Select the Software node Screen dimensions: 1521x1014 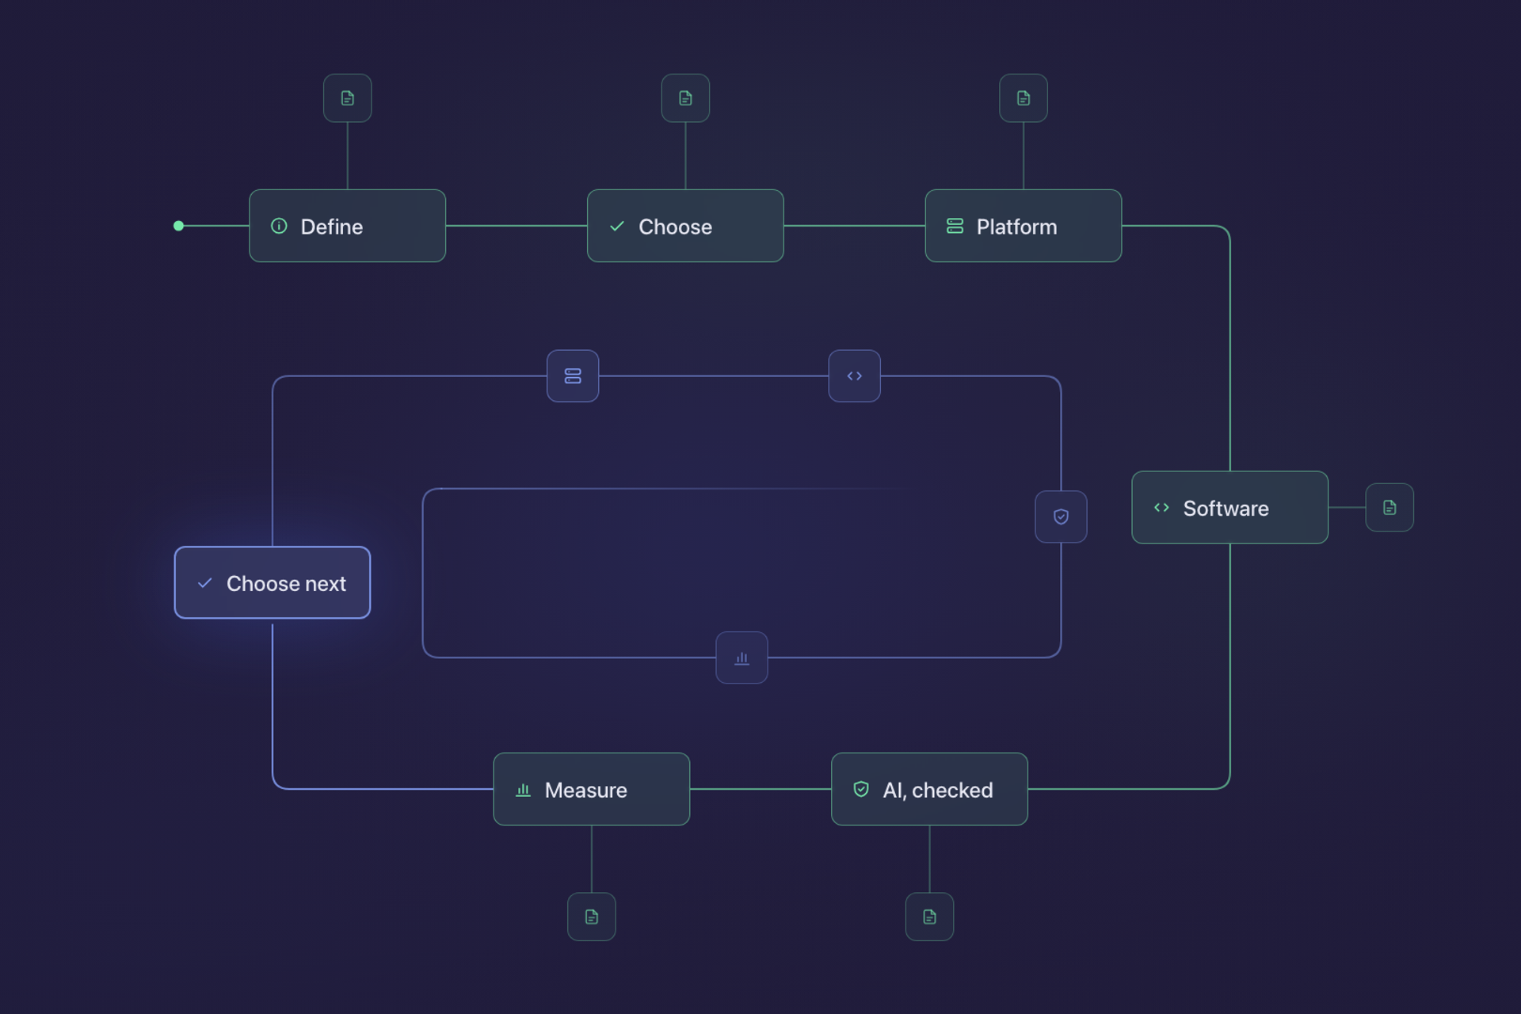point(1229,508)
